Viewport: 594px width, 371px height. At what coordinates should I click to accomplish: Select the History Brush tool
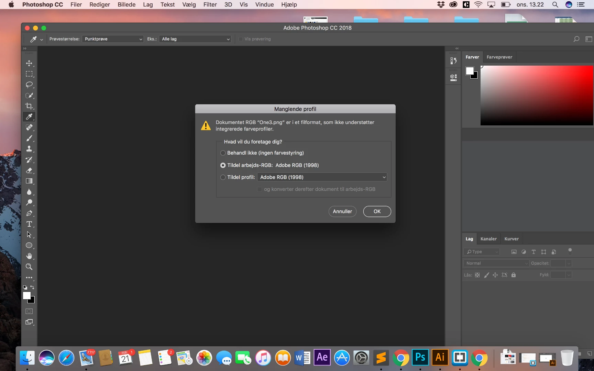coord(29,160)
